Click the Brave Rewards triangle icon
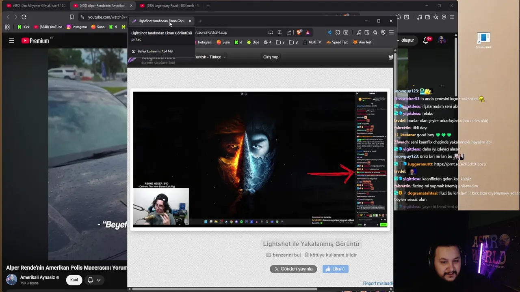The height and width of the screenshot is (292, 520). 308,32
